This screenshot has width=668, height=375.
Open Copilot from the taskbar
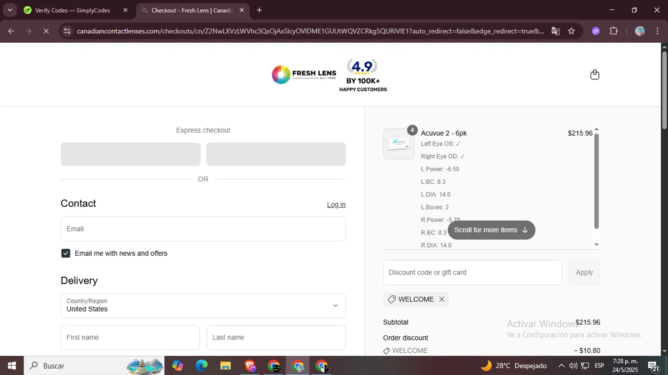pos(178,366)
